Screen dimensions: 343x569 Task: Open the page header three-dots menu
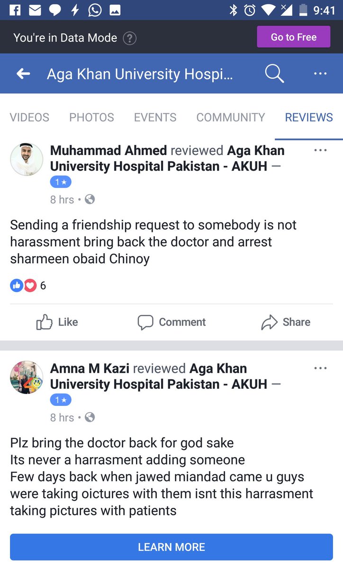pos(320,73)
